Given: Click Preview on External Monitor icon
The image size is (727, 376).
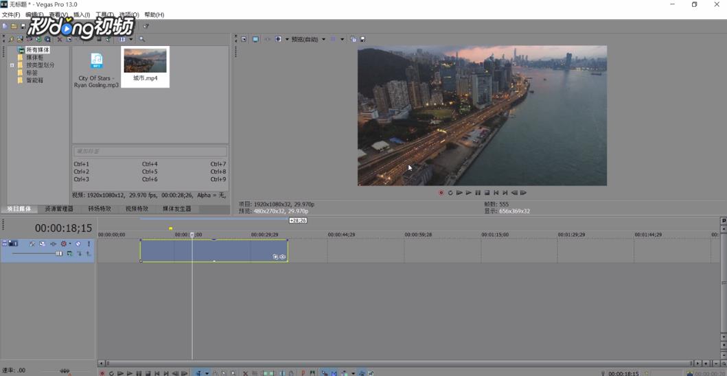Looking at the screenshot, I should (255, 39).
